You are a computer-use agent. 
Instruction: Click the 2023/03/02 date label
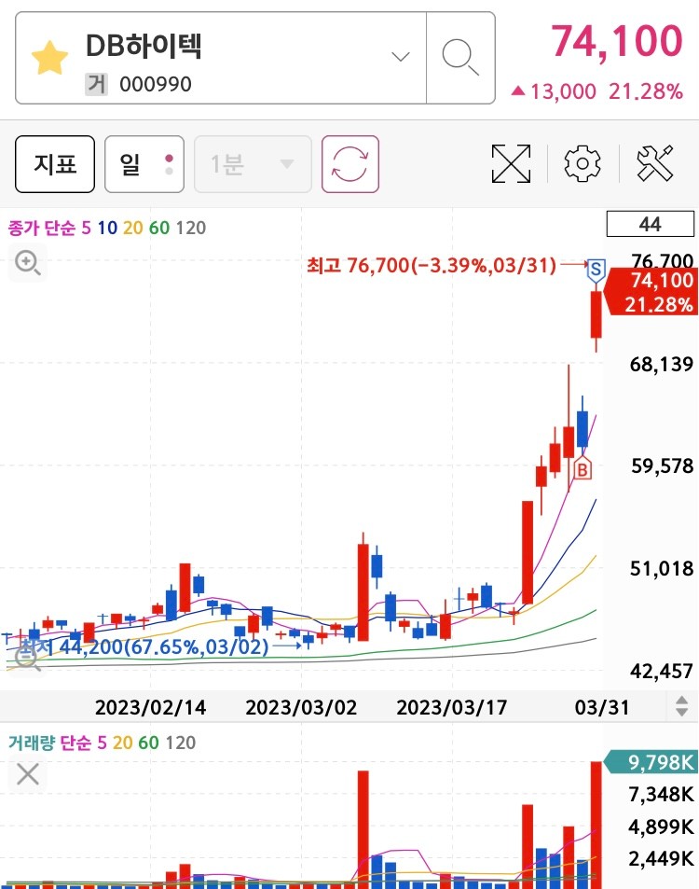pyautogui.click(x=301, y=708)
